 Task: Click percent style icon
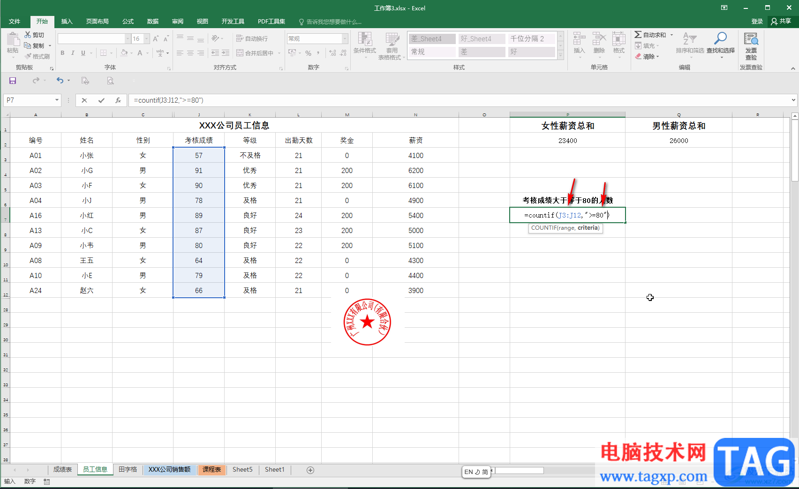point(308,53)
